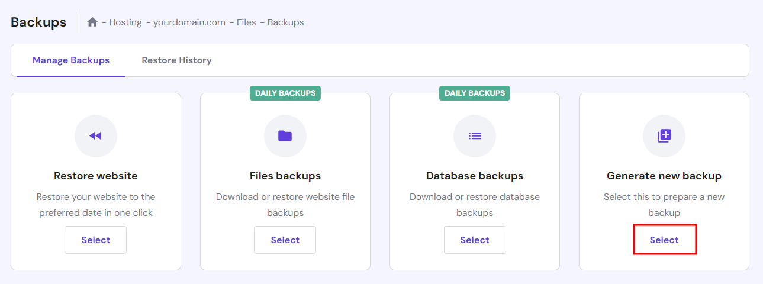Go to Hosting in the breadcrumb

(x=125, y=22)
